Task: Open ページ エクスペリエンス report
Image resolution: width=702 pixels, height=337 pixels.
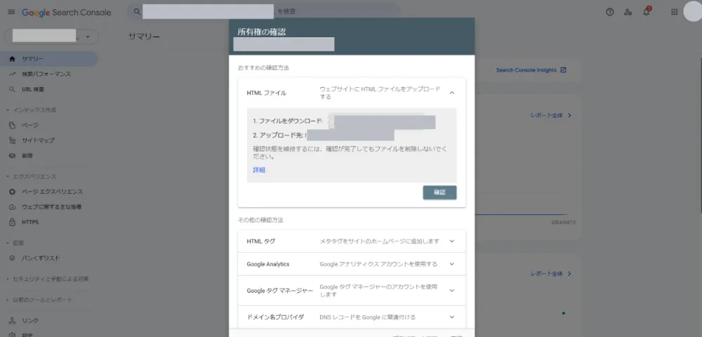Action: click(49, 192)
